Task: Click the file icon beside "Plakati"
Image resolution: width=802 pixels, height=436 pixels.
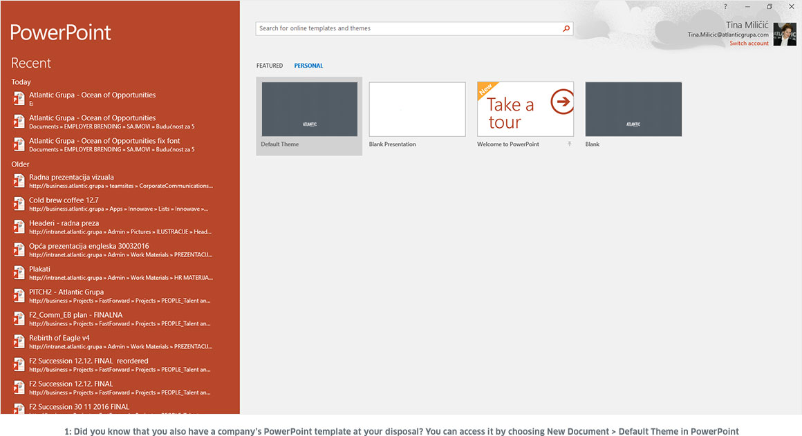Action: (18, 272)
